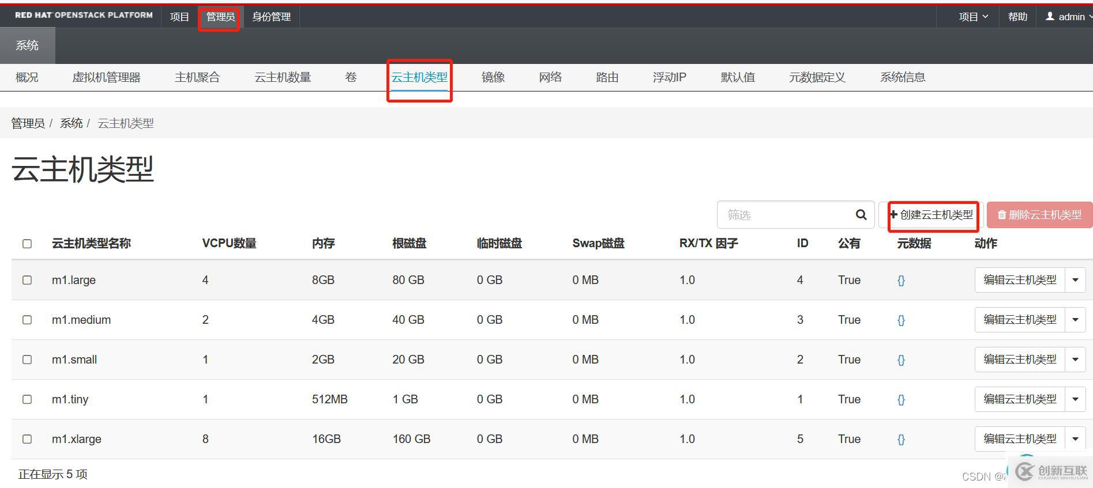Screen dimensions: 1093x488
Task: Click the admin user icon
Action: 1050,17
